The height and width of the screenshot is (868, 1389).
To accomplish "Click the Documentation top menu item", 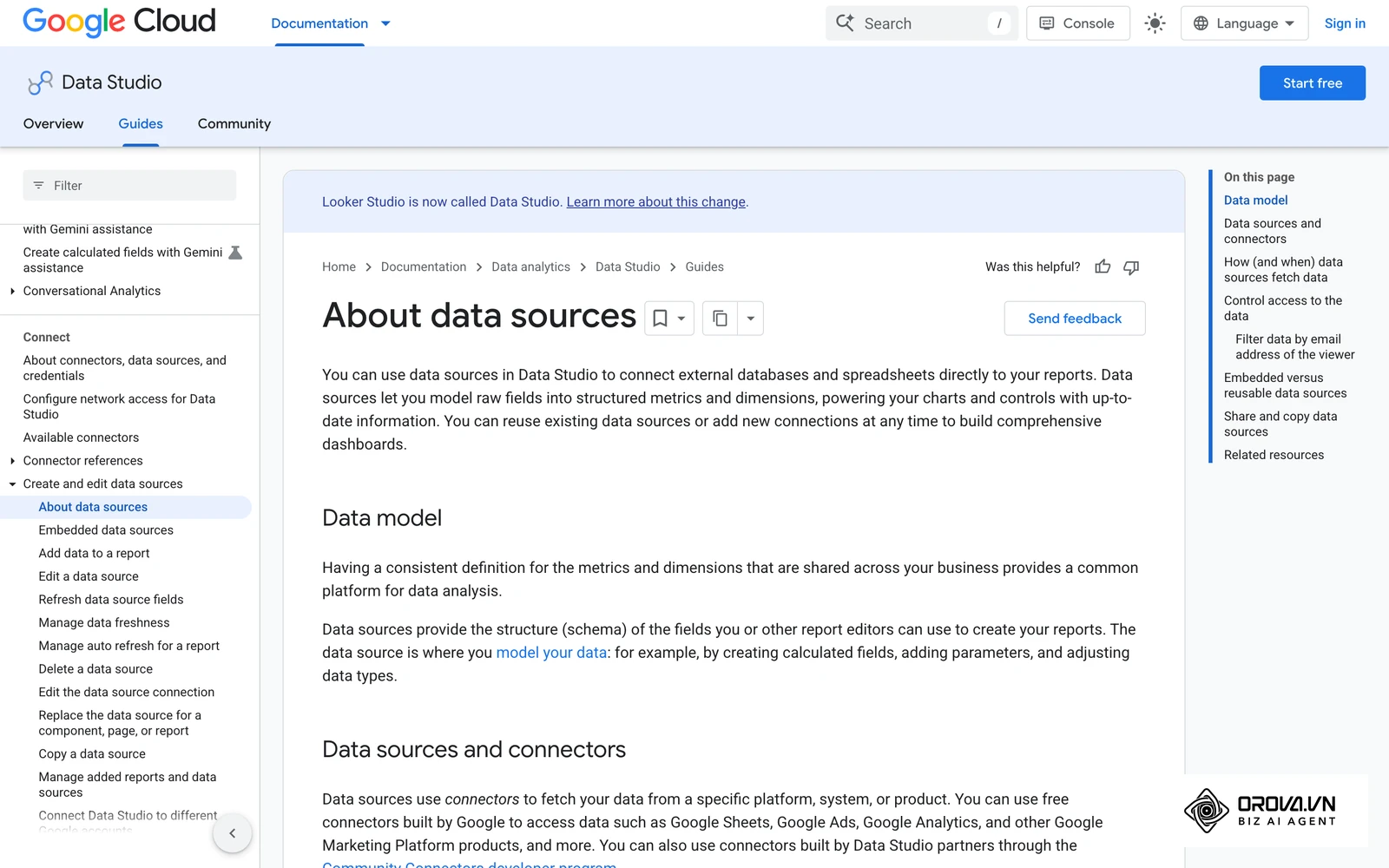I will click(x=319, y=23).
